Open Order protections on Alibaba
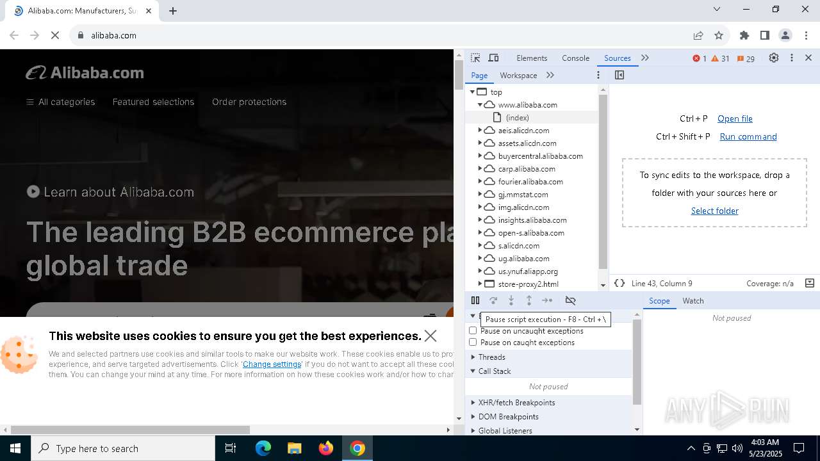This screenshot has height=461, width=820. click(x=249, y=102)
